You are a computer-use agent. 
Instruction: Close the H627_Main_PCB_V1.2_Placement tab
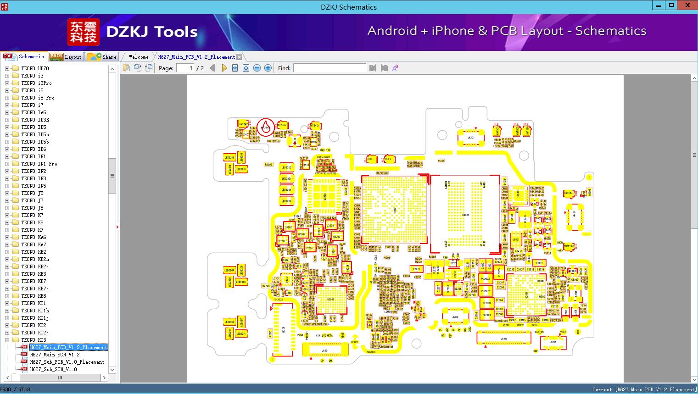pyautogui.click(x=239, y=57)
